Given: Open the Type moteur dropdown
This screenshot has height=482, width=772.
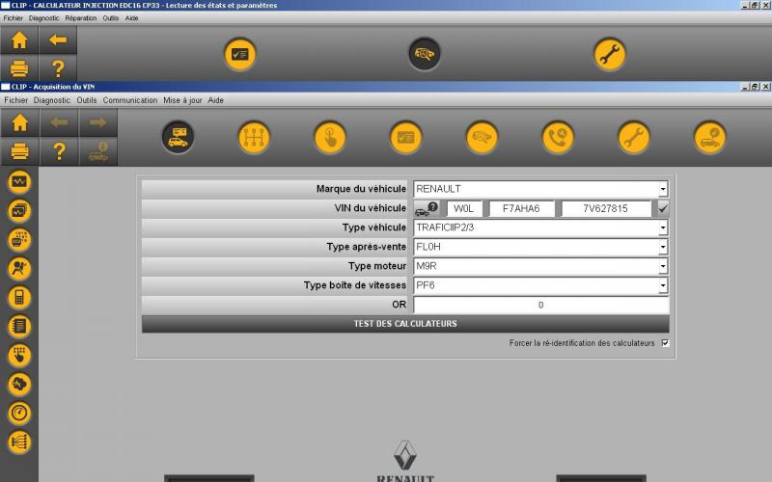Looking at the screenshot, I should point(663,266).
